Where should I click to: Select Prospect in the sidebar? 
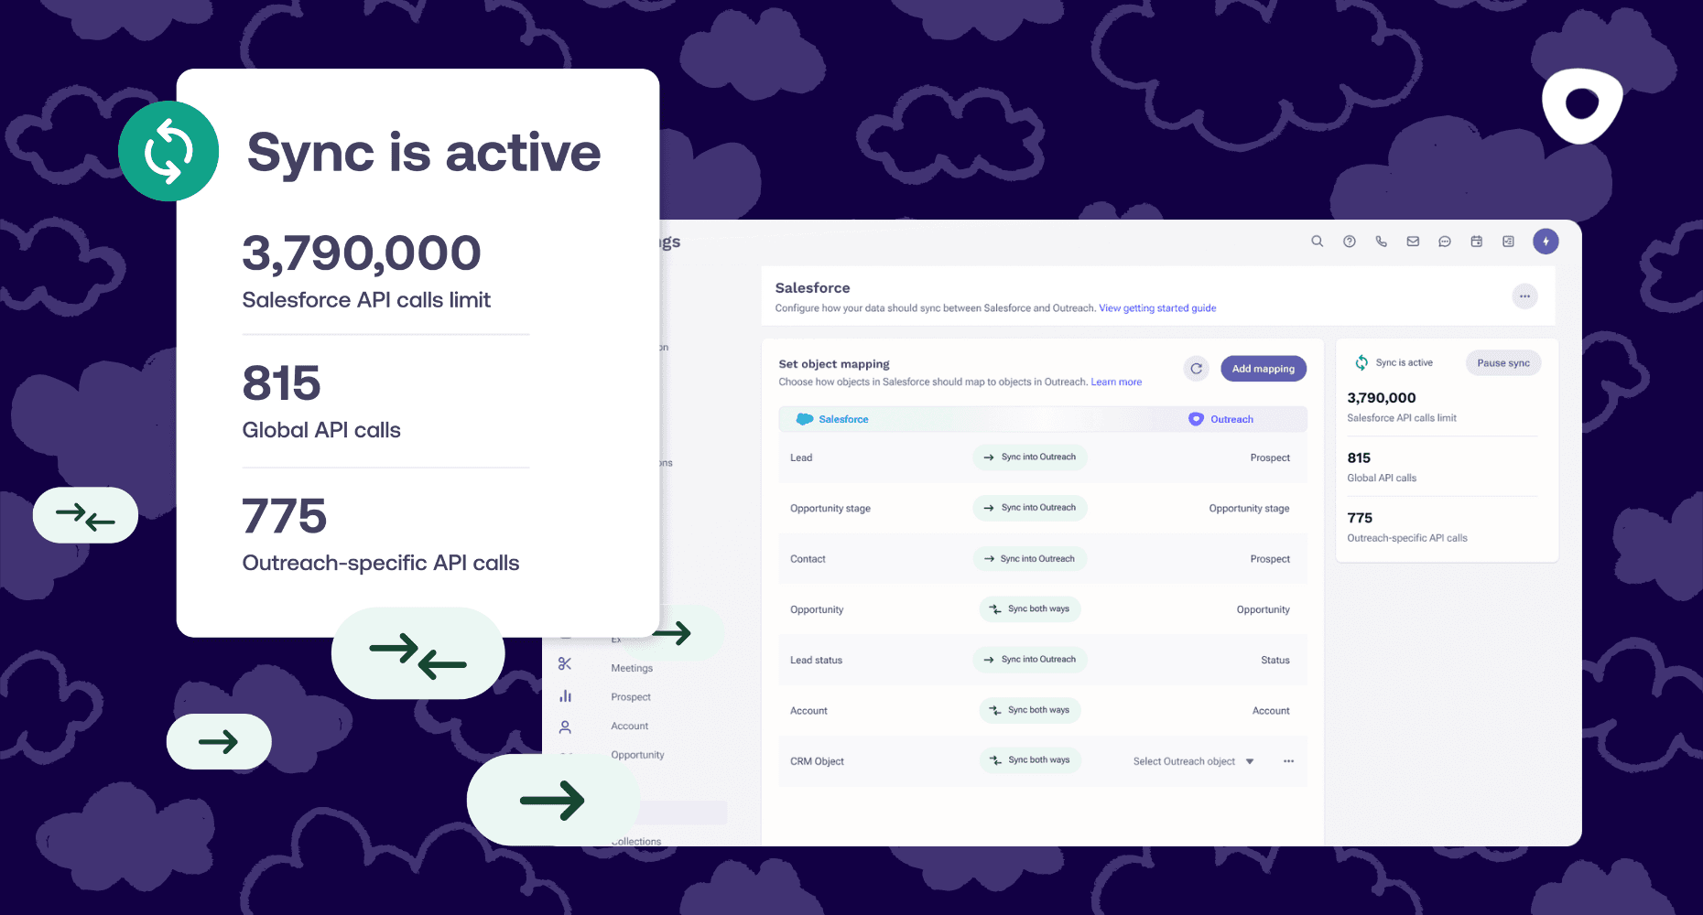pyautogui.click(x=630, y=697)
